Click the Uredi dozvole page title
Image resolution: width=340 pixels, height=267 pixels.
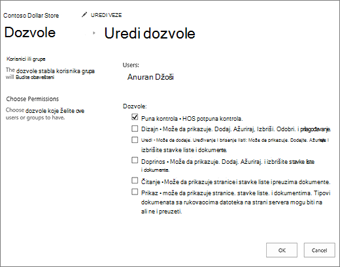click(x=150, y=33)
